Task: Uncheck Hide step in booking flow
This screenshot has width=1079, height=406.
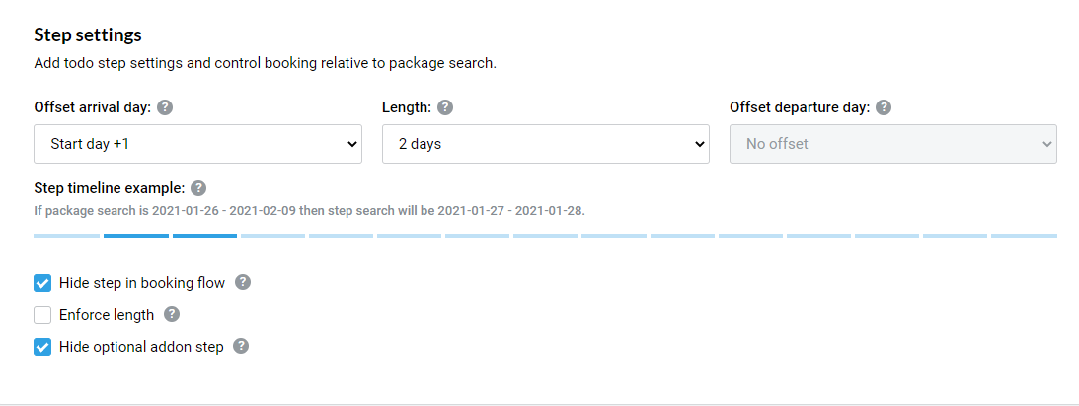Action: pyautogui.click(x=42, y=283)
